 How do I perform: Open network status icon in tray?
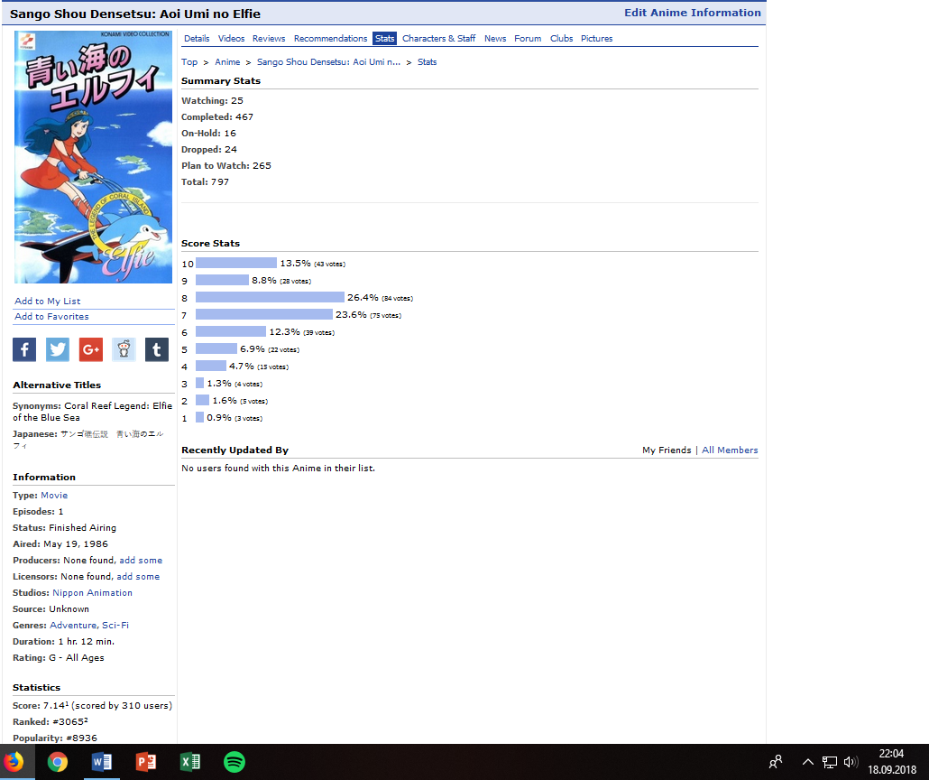[x=830, y=762]
